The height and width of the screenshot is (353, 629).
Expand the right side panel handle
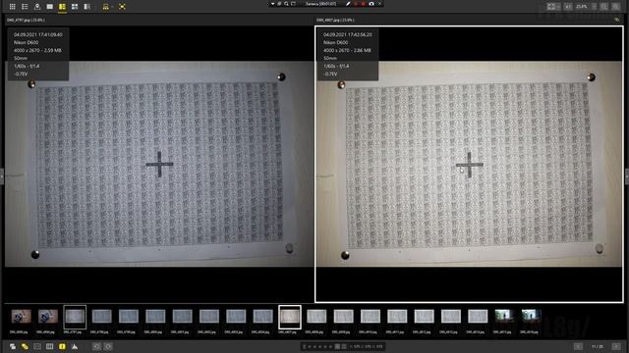tap(627, 176)
